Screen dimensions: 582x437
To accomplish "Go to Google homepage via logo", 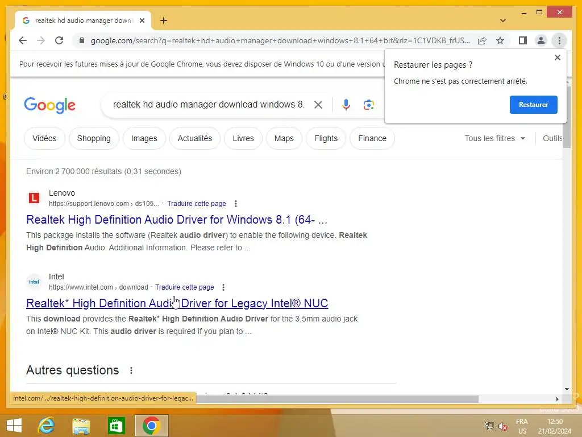I will [50, 105].
